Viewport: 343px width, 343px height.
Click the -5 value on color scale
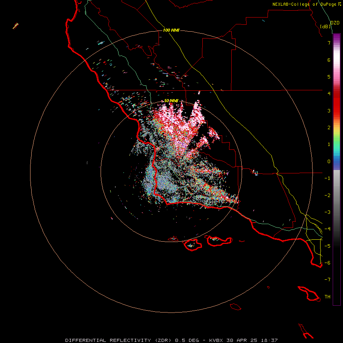[x=327, y=246]
